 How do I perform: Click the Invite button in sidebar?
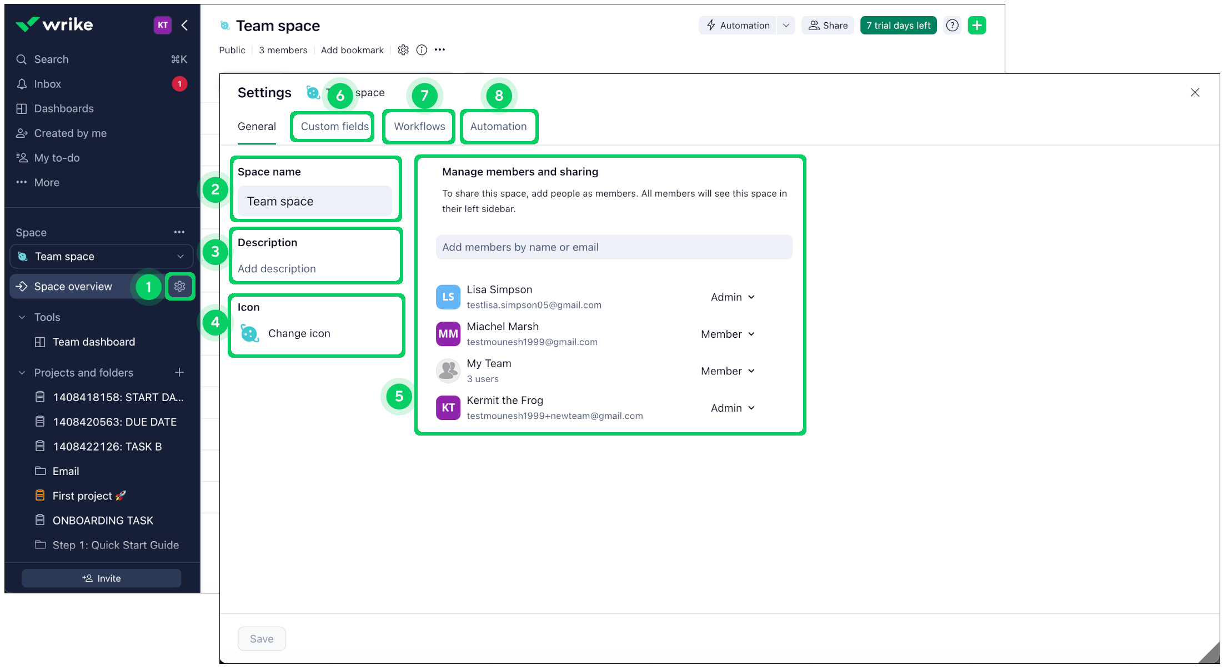[x=102, y=578]
